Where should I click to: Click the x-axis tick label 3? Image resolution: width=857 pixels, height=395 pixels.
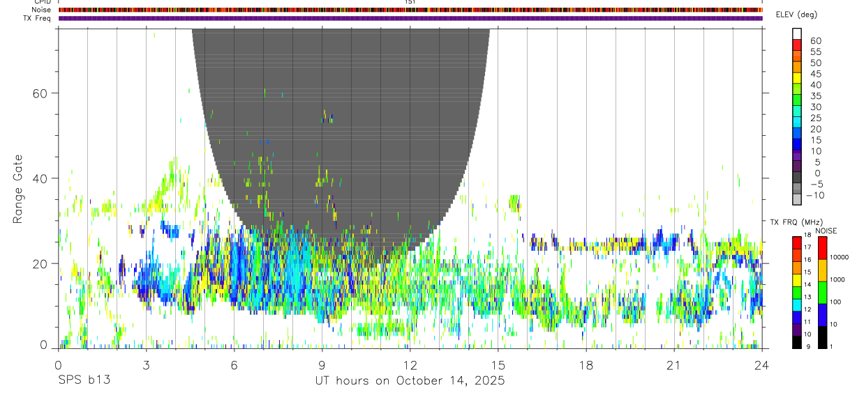[x=147, y=364]
